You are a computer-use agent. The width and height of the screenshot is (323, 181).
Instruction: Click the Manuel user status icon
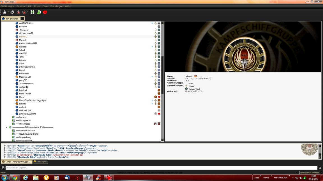[17, 40]
